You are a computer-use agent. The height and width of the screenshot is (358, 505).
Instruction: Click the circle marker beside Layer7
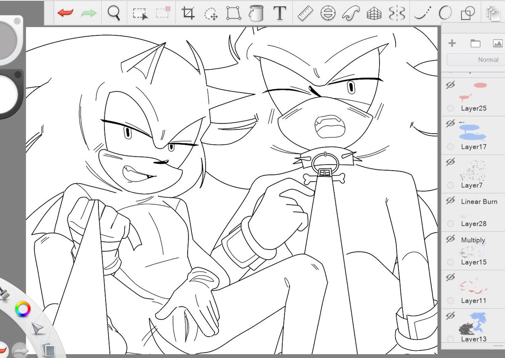point(451,185)
